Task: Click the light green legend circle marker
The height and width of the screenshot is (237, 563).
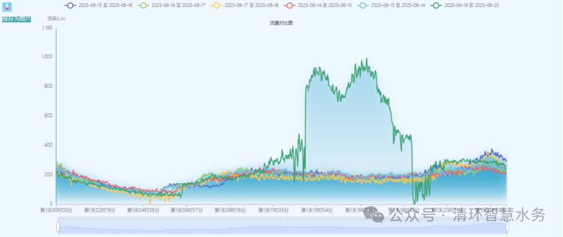Action: tap(144, 5)
